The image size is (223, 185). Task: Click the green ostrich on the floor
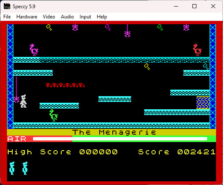pos(54,115)
